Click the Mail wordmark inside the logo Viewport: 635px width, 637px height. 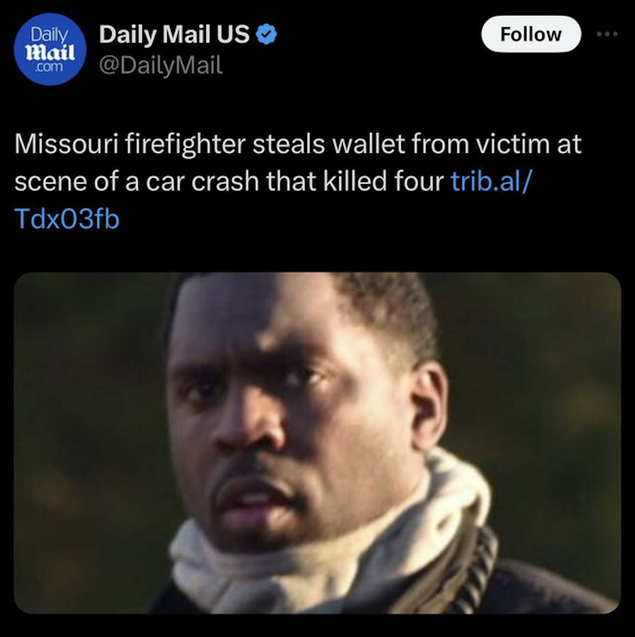point(51,52)
